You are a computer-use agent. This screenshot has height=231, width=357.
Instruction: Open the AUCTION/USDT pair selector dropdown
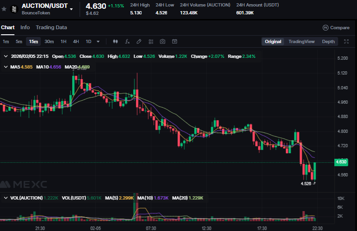pos(71,9)
